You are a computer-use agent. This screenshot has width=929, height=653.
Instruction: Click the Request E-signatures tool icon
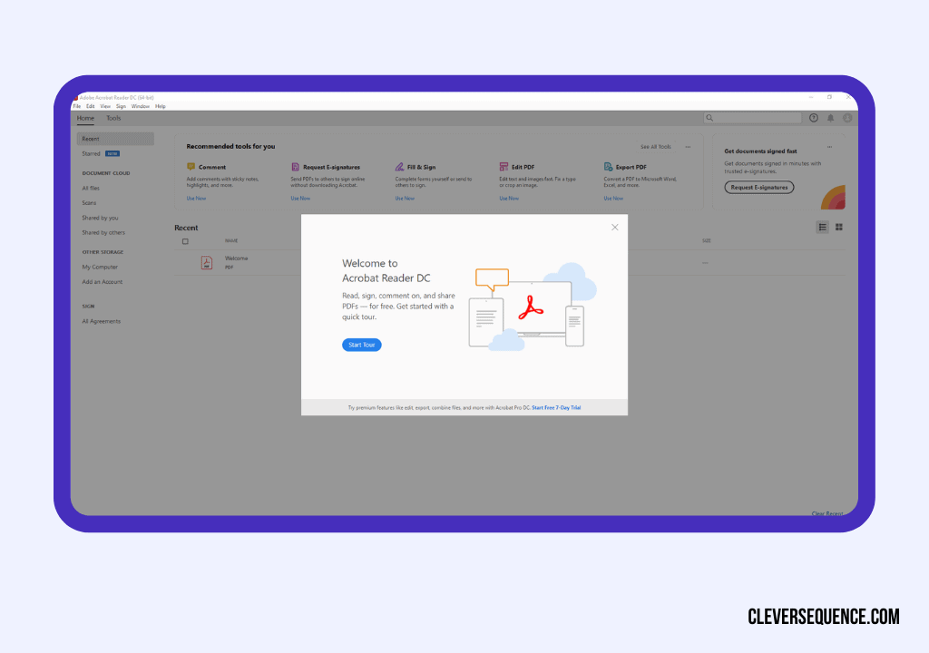click(295, 167)
